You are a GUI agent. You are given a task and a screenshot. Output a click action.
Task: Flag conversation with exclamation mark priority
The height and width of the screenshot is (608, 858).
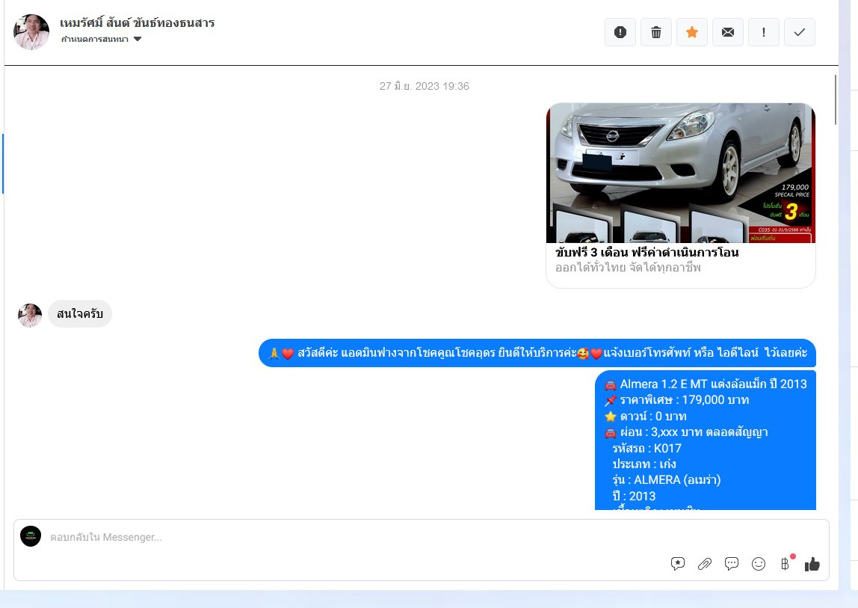coord(763,32)
